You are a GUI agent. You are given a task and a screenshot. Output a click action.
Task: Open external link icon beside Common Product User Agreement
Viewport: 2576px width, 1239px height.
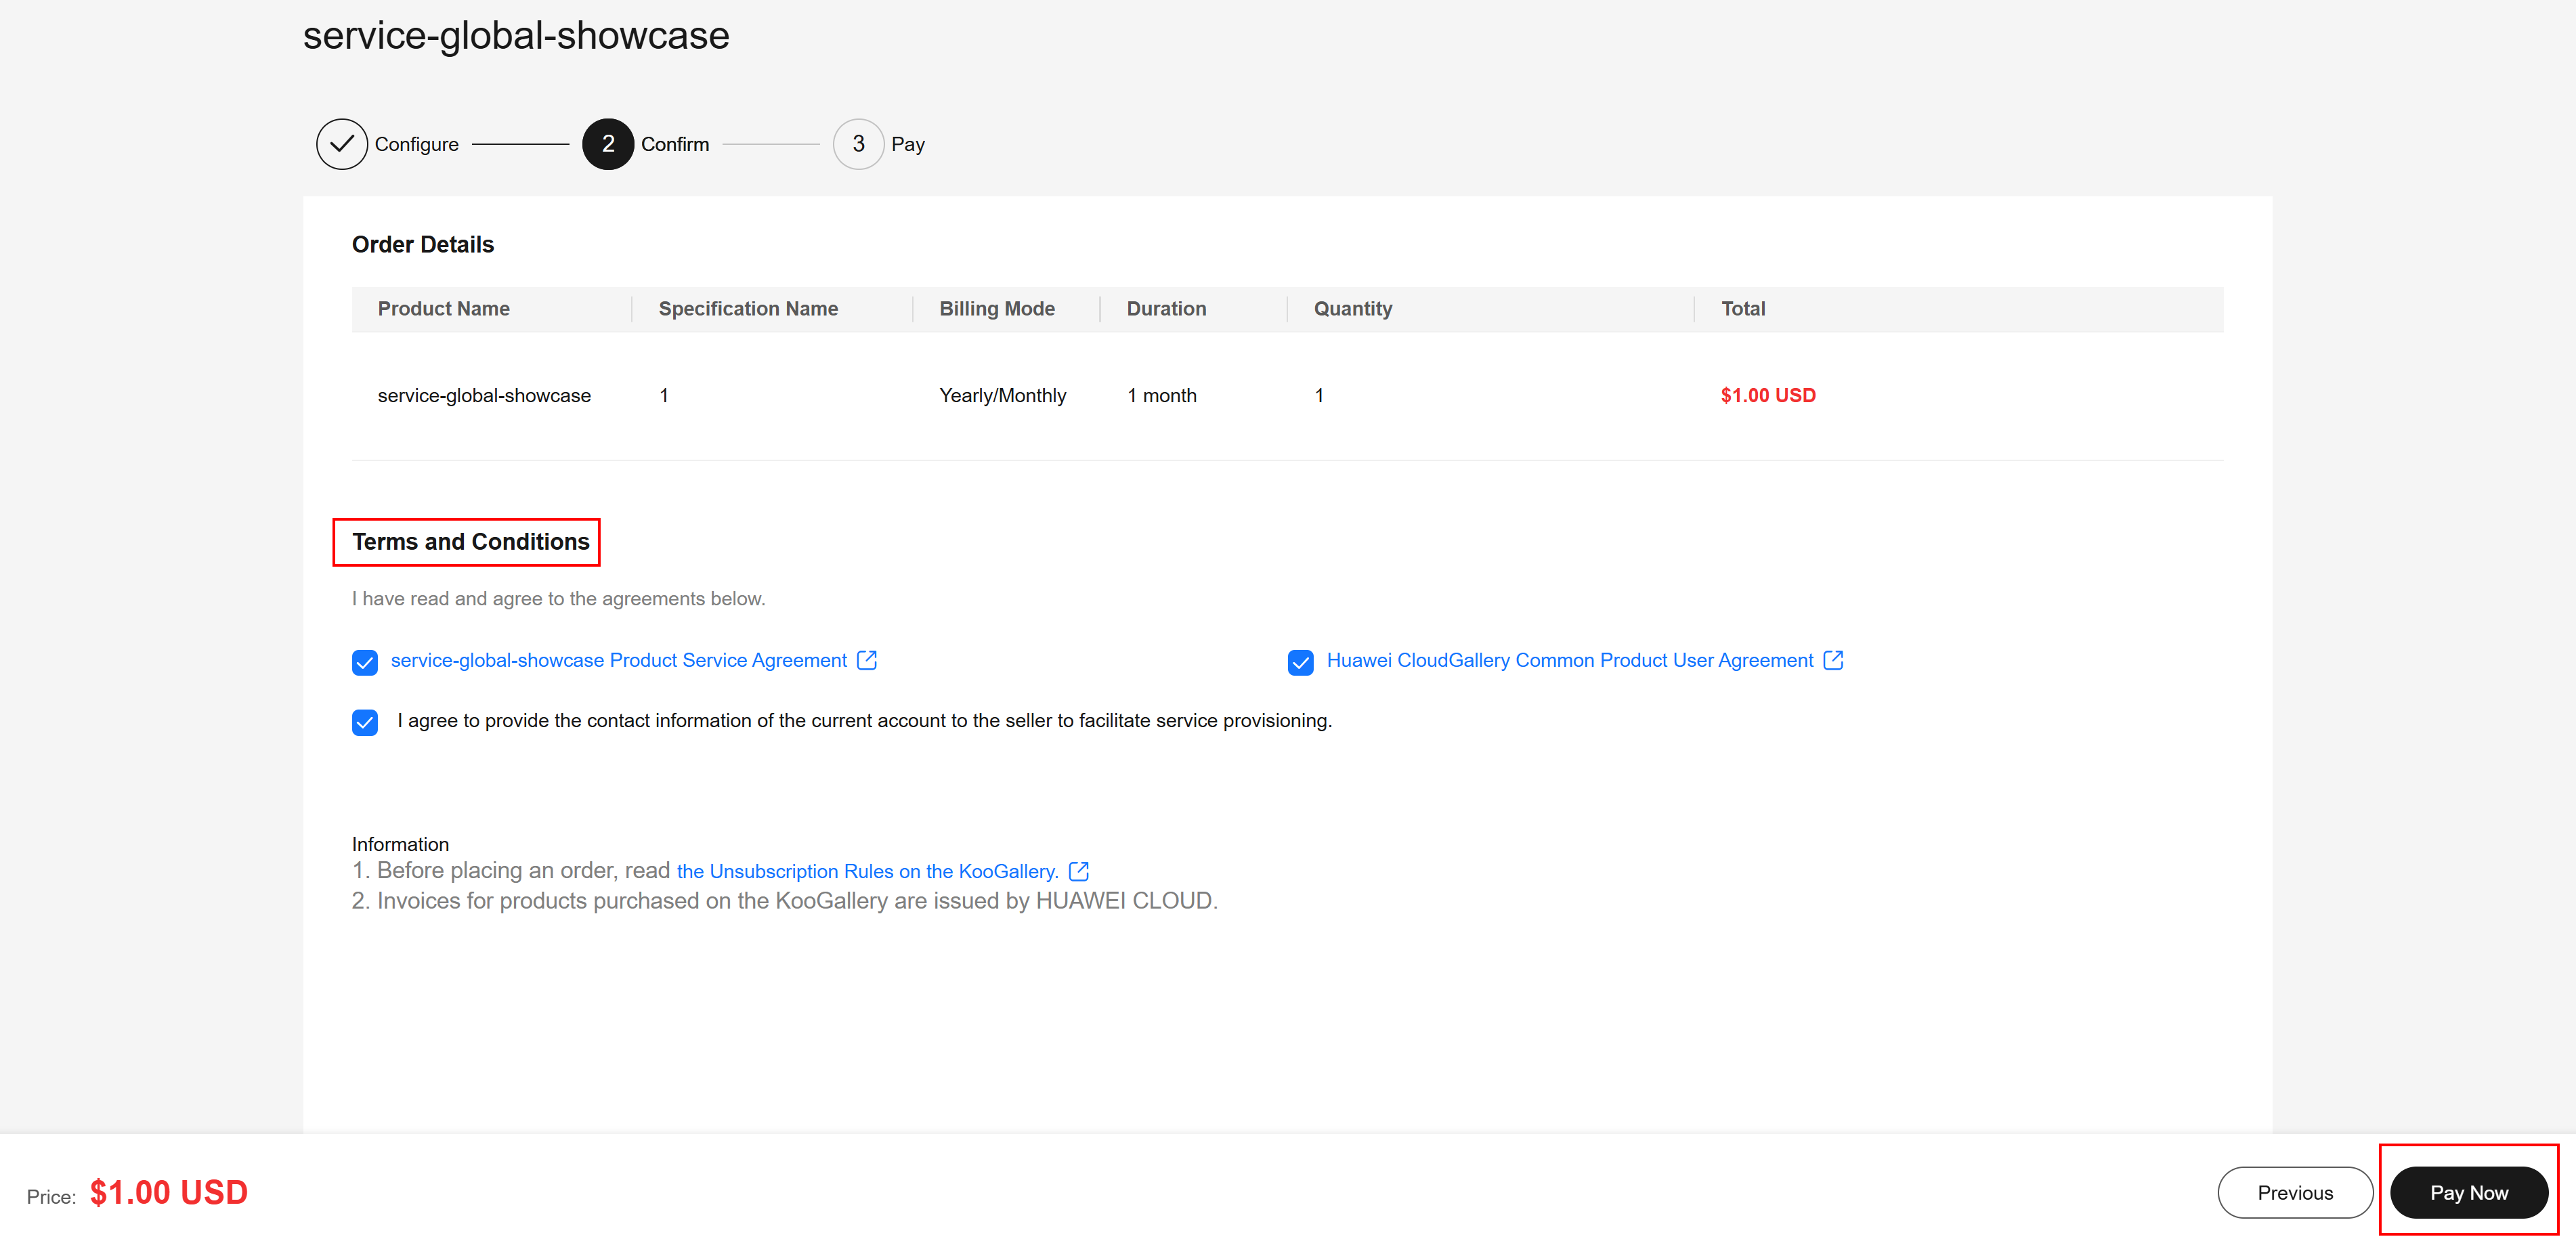pyautogui.click(x=1833, y=660)
